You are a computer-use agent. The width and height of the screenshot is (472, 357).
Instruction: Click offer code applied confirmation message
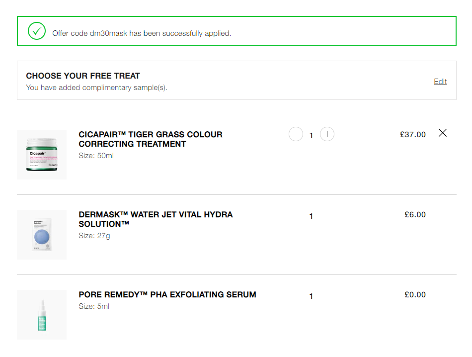point(142,33)
